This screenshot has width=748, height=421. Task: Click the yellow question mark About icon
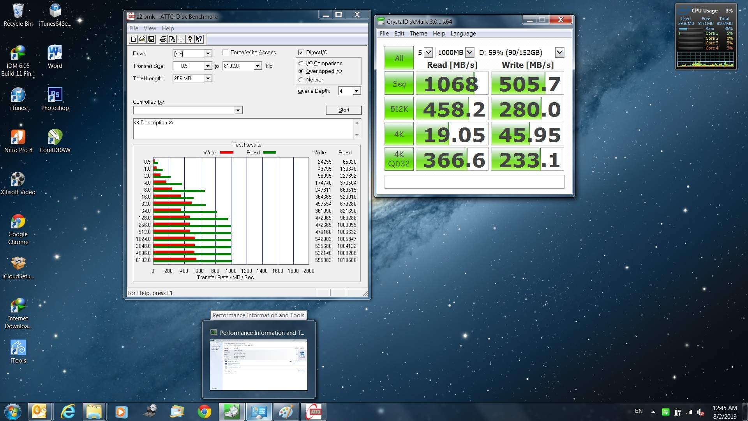[x=190, y=39]
